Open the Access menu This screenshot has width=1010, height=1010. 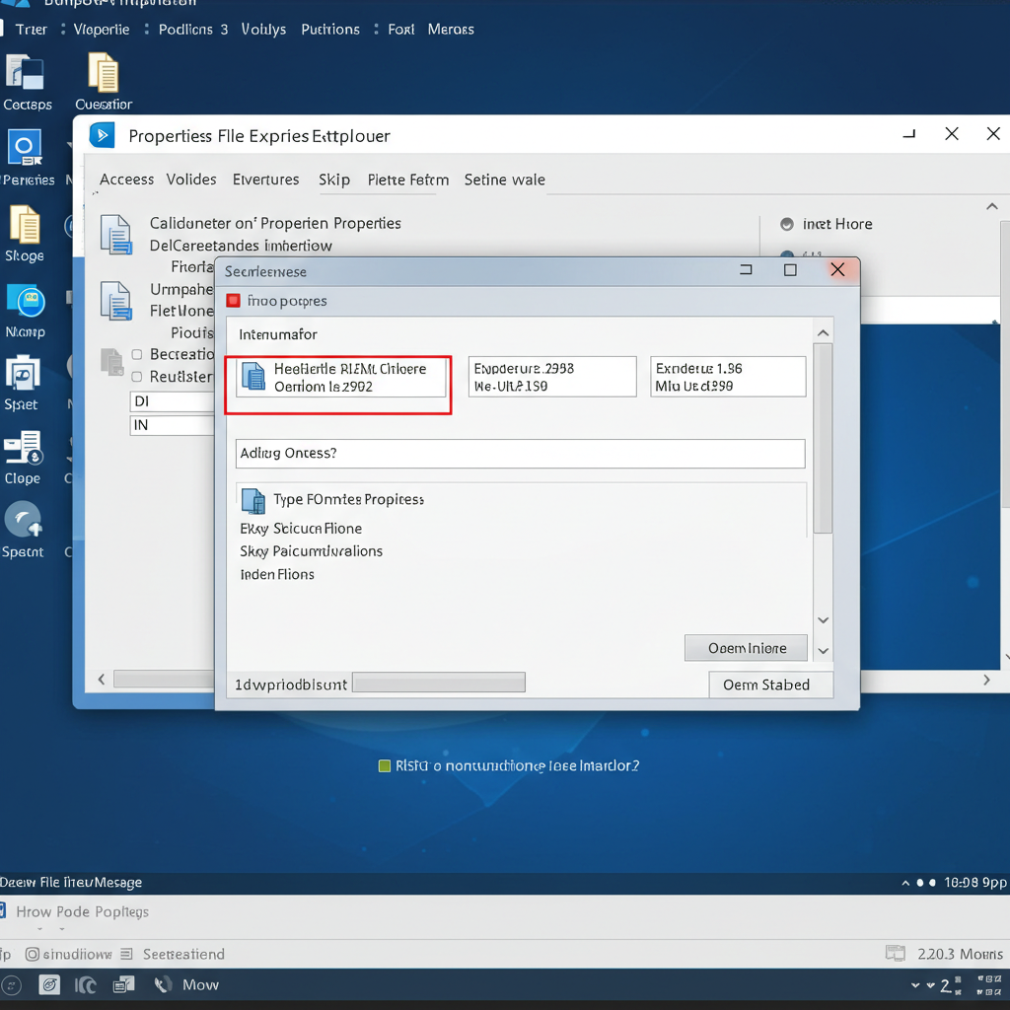pos(126,180)
